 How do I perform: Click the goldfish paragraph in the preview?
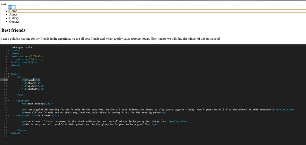click(111, 38)
